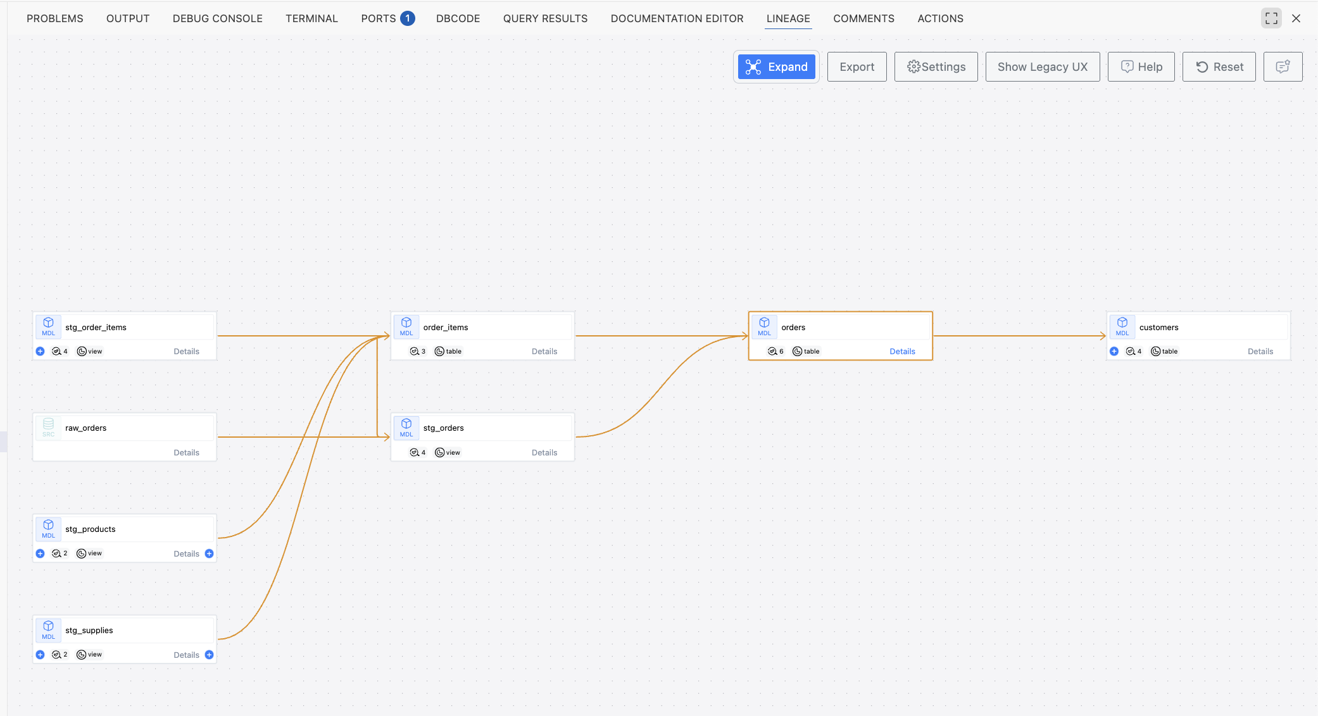
Task: Toggle the test count badge showing 6 on orders
Action: point(775,351)
